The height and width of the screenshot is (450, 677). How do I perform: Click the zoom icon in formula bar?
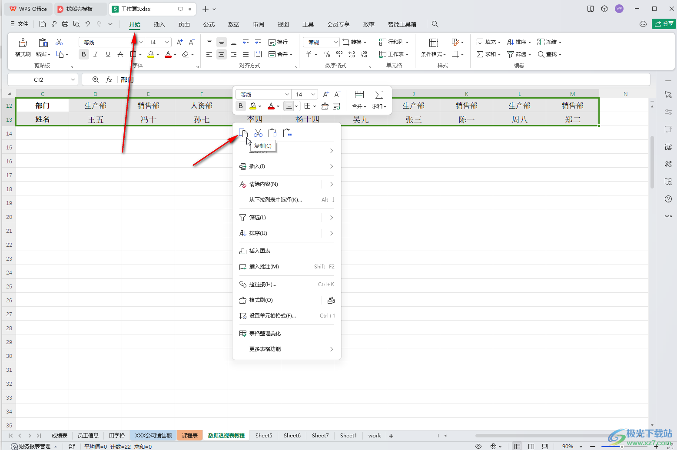[x=96, y=79]
